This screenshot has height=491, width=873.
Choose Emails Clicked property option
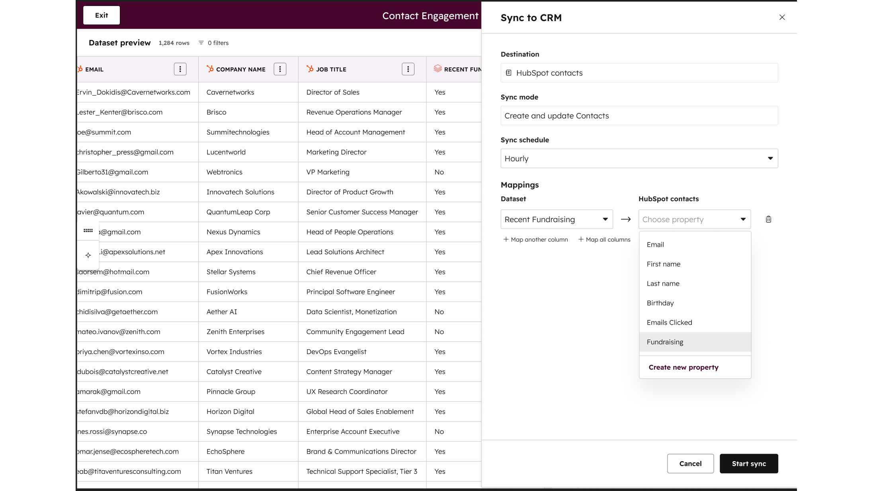(669, 322)
